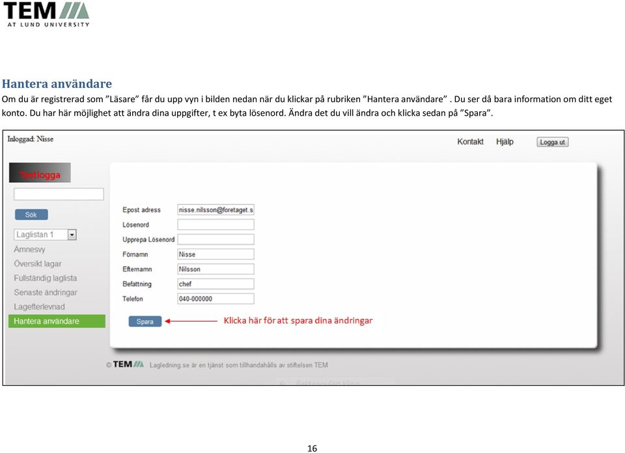Click the Lösenord input field

[x=215, y=225]
